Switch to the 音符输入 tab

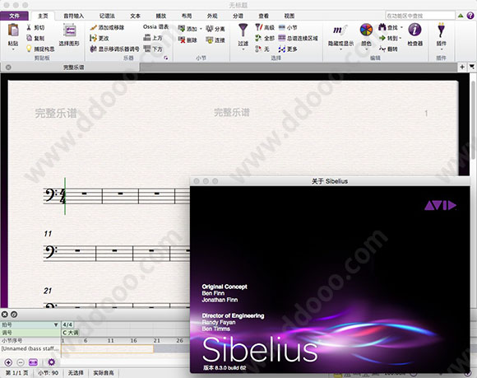click(x=74, y=16)
